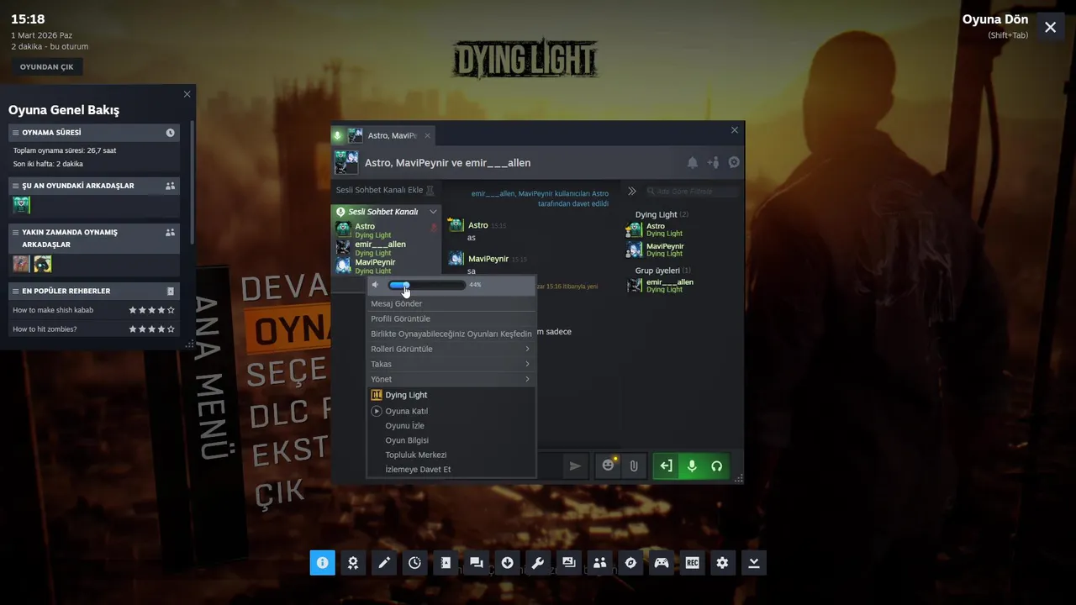Click the collapse toolbar down-arrow icon
This screenshot has width=1076, height=605.
tap(754, 563)
